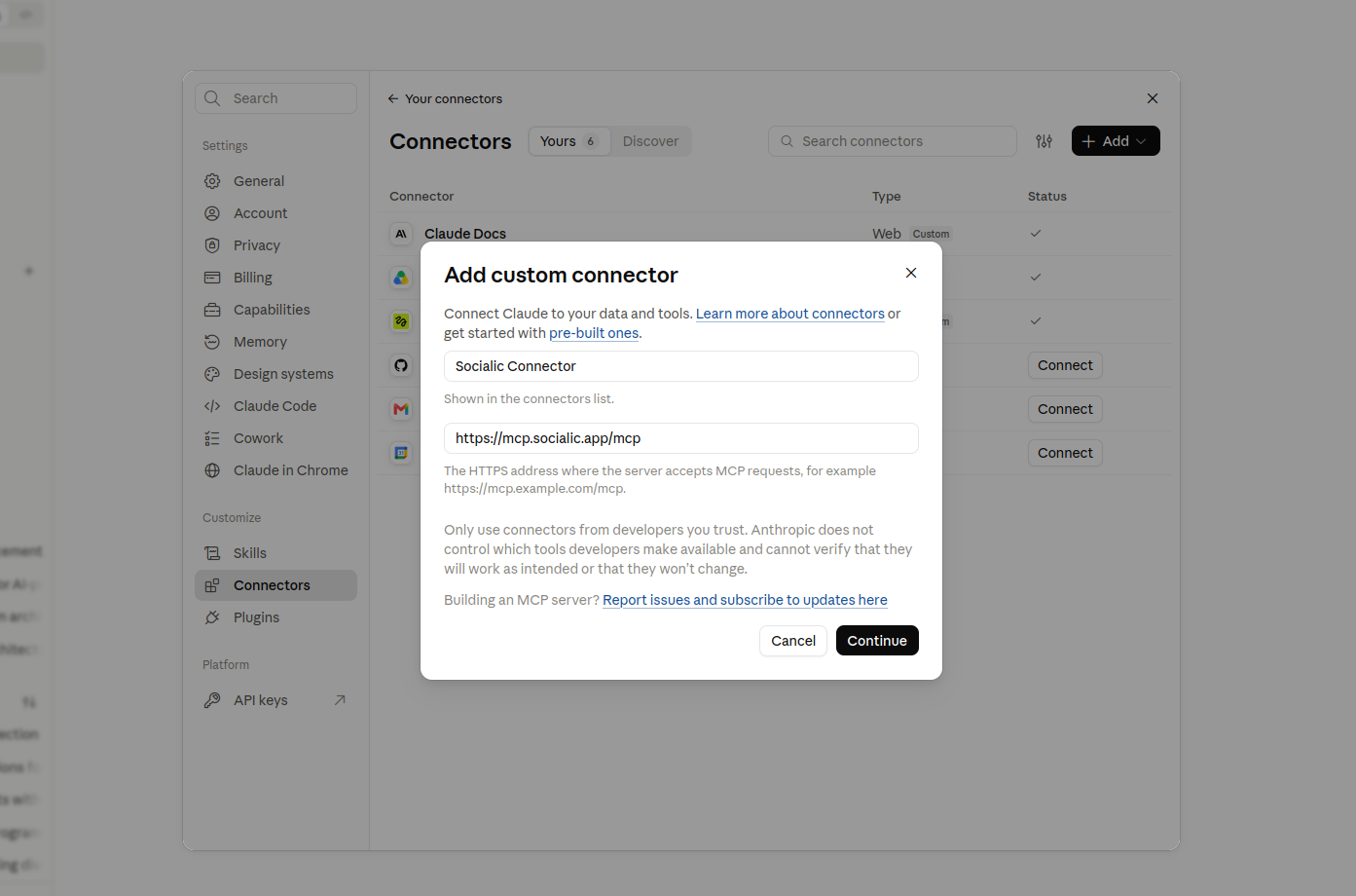This screenshot has width=1356, height=896.
Task: Open external link arrow beside API keys
Action: pyautogui.click(x=340, y=700)
